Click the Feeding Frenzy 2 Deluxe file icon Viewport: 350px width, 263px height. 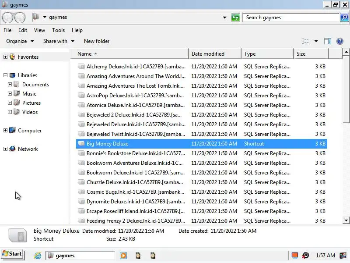tap(81, 221)
